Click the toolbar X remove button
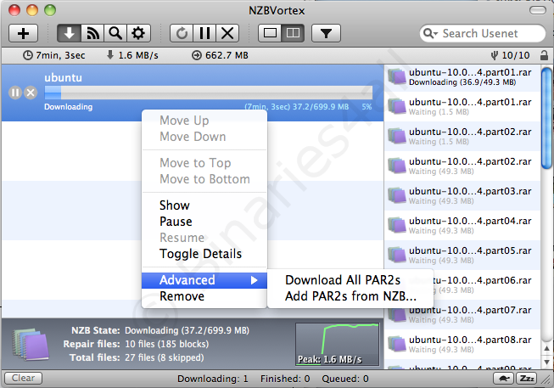554x388 pixels. click(227, 34)
